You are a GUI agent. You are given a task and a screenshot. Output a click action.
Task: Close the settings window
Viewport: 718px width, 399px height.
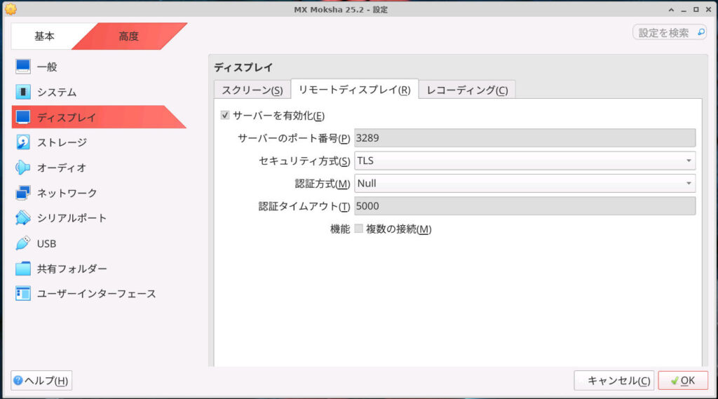pyautogui.click(x=708, y=9)
